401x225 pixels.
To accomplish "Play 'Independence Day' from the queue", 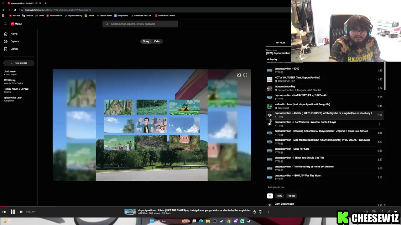I will 325,88.
